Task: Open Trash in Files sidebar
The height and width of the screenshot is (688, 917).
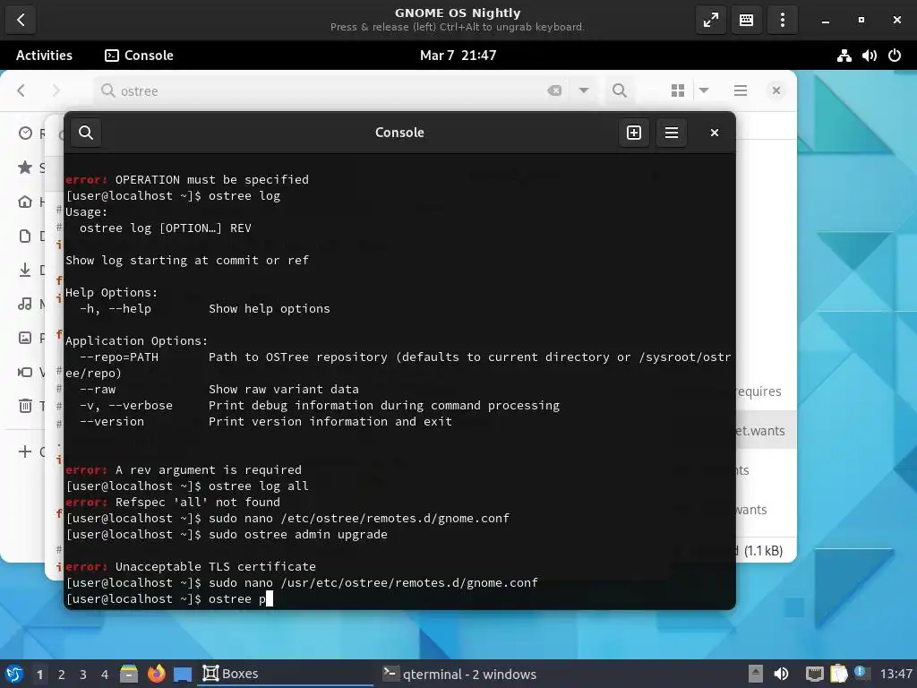Action: (x=27, y=406)
